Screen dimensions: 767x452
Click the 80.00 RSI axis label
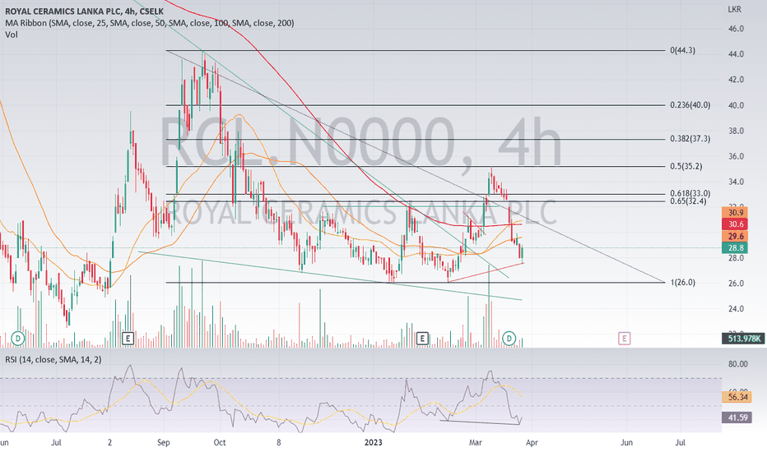(x=737, y=364)
